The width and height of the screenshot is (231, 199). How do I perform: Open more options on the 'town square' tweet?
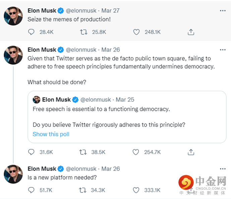click(x=223, y=50)
